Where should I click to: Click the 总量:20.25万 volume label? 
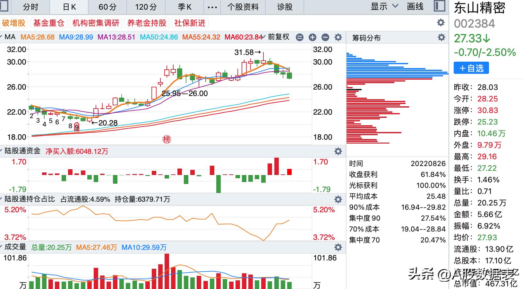point(51,248)
